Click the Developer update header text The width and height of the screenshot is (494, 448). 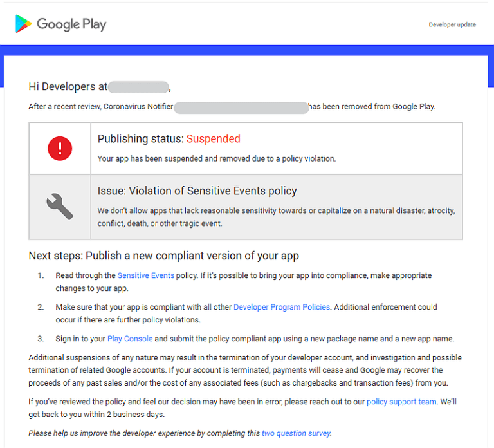(x=452, y=24)
